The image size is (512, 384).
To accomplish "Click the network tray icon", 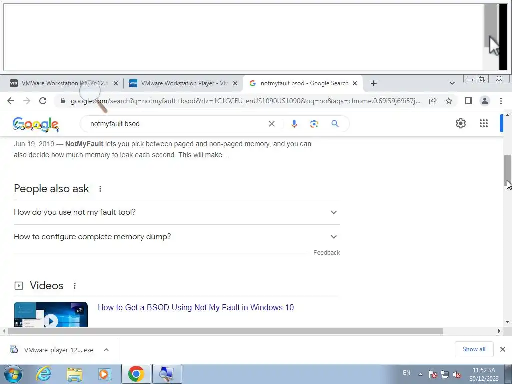I will 444,374.
